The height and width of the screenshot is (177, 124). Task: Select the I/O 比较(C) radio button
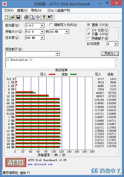(x=89, y=30)
